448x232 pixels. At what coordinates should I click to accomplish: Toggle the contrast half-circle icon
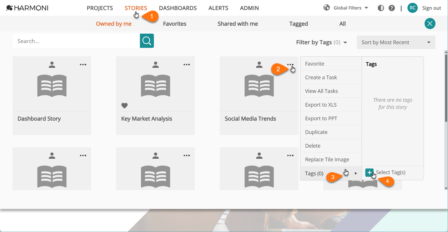click(381, 8)
